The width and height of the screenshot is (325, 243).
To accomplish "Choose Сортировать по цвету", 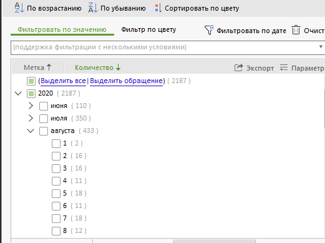I will tap(202, 8).
